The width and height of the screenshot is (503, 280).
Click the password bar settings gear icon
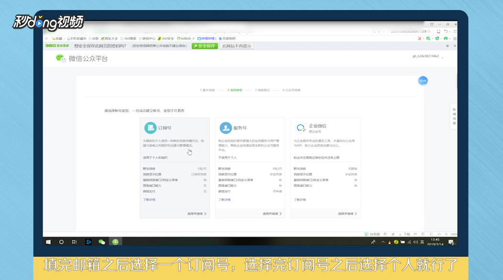point(448,46)
